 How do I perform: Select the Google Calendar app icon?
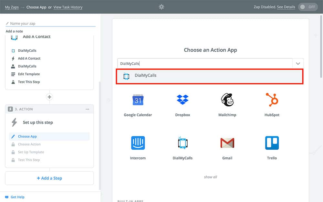[138, 101]
